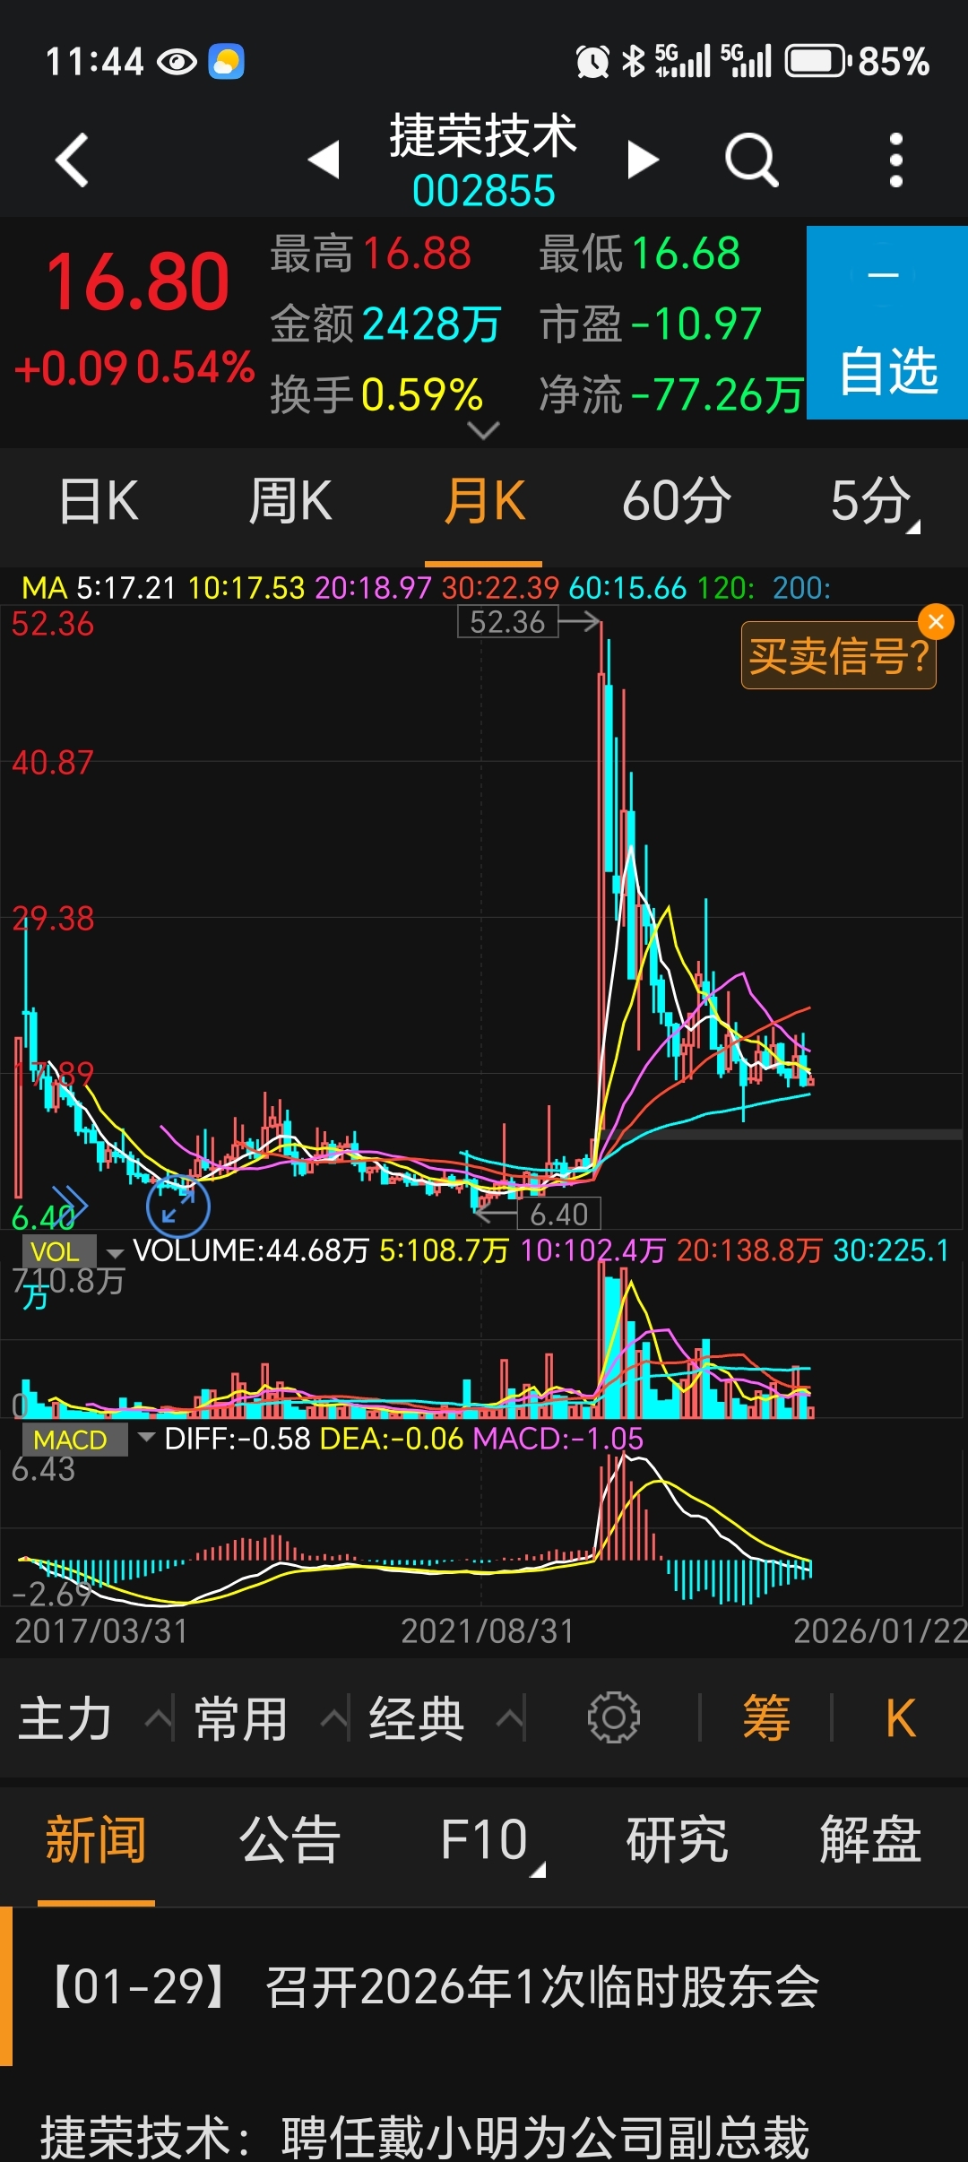The width and height of the screenshot is (968, 2162).
Task: Tap the VOLUME values line
Action: [x=541, y=1250]
